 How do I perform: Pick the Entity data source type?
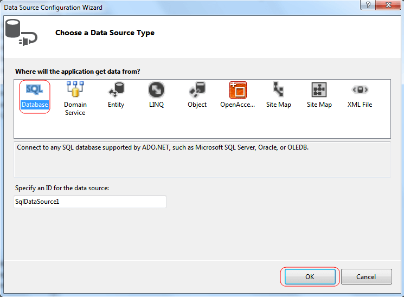pos(116,95)
